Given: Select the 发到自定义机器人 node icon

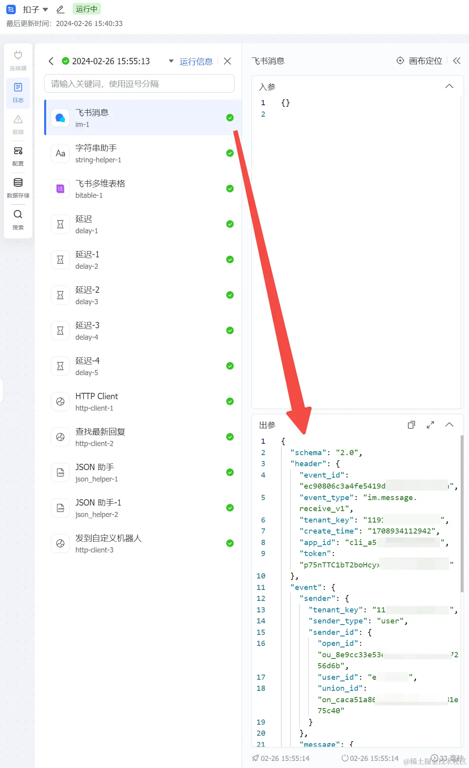Looking at the screenshot, I should (60, 543).
